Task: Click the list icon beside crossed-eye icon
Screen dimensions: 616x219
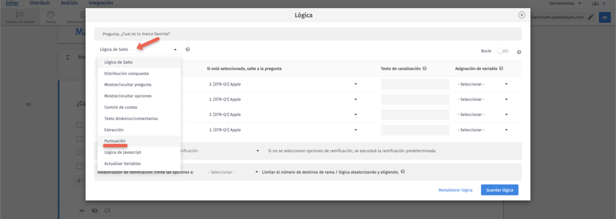Action: pyautogui.click(x=107, y=210)
